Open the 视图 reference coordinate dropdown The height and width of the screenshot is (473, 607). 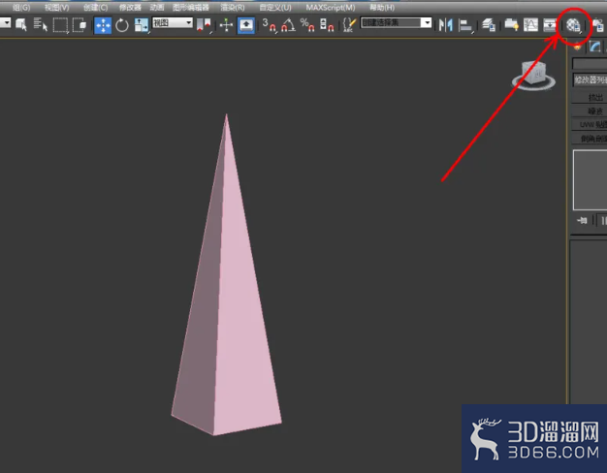point(173,23)
